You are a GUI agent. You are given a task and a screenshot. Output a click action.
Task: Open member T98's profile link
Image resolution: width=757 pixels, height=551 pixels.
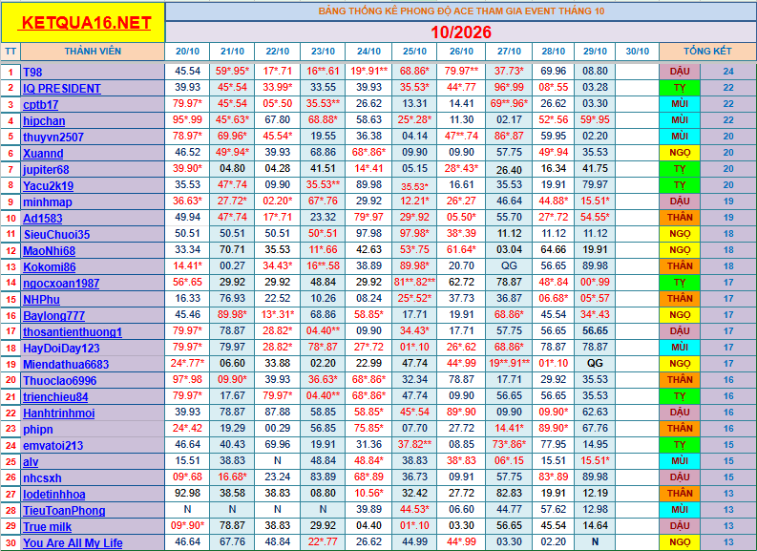32,72
